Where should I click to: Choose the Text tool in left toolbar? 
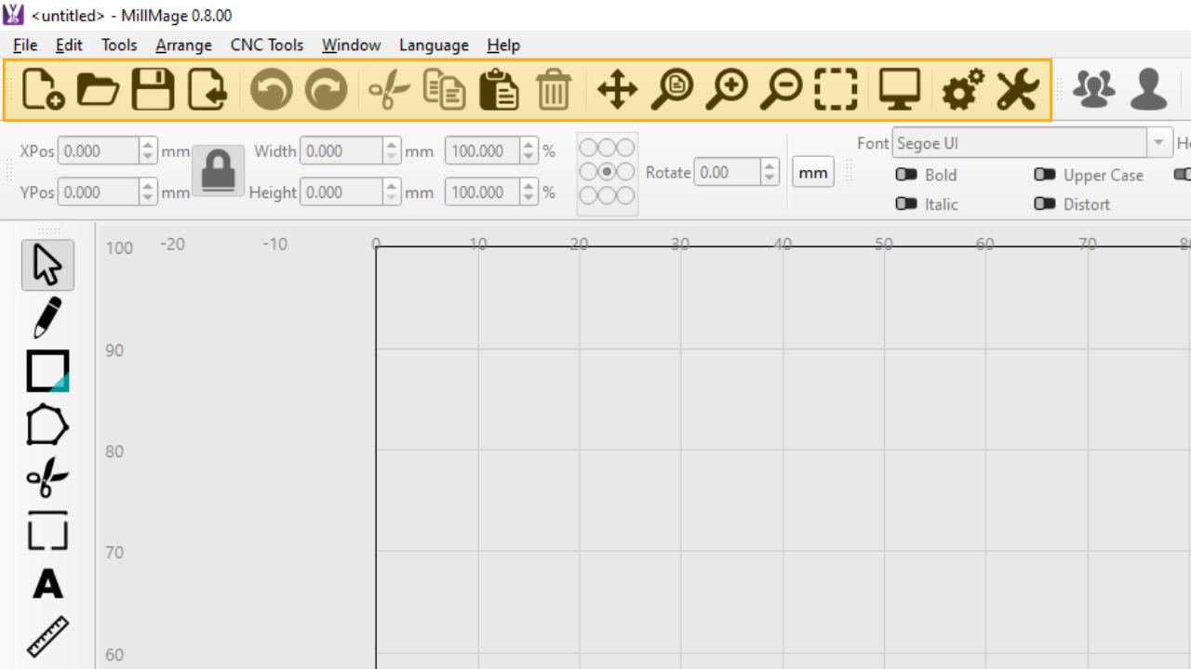point(47,584)
